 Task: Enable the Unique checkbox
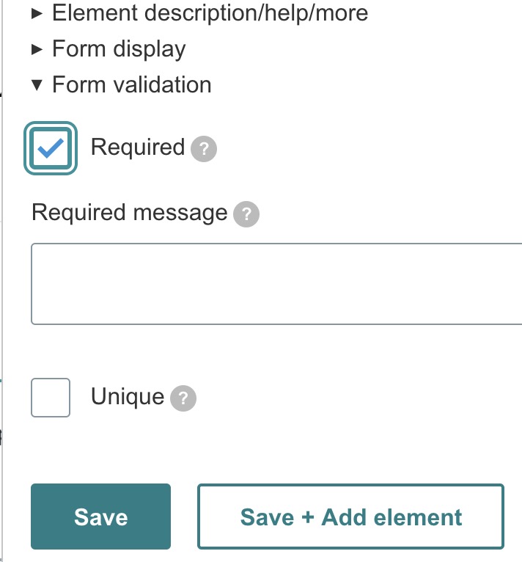coord(51,398)
